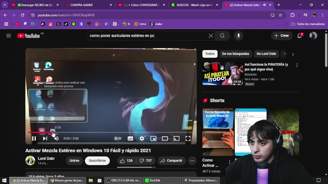Open the browser extensions puzzle icon
The image size is (328, 184).
(293, 15)
